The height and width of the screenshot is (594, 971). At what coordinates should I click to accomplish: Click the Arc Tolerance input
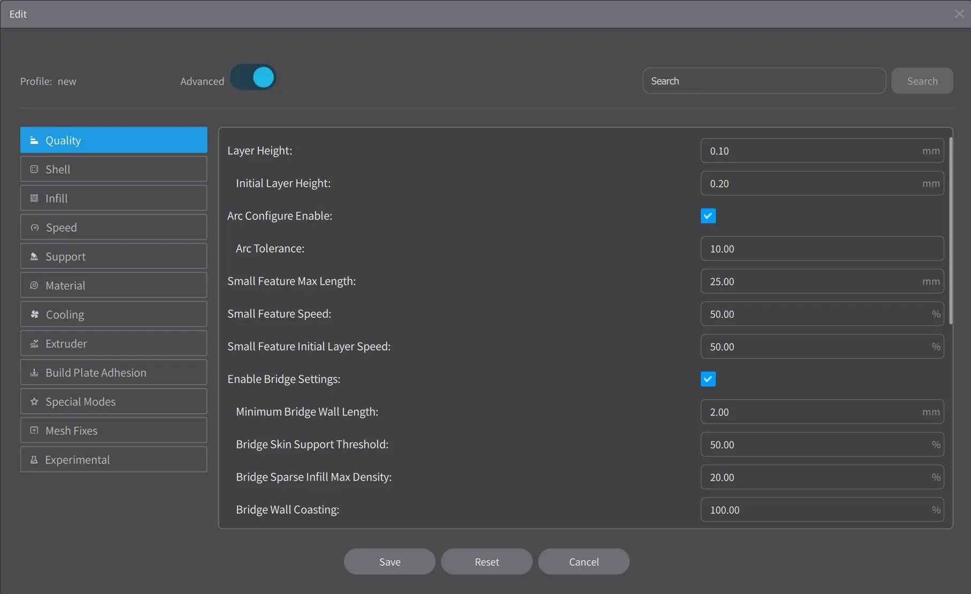point(822,249)
